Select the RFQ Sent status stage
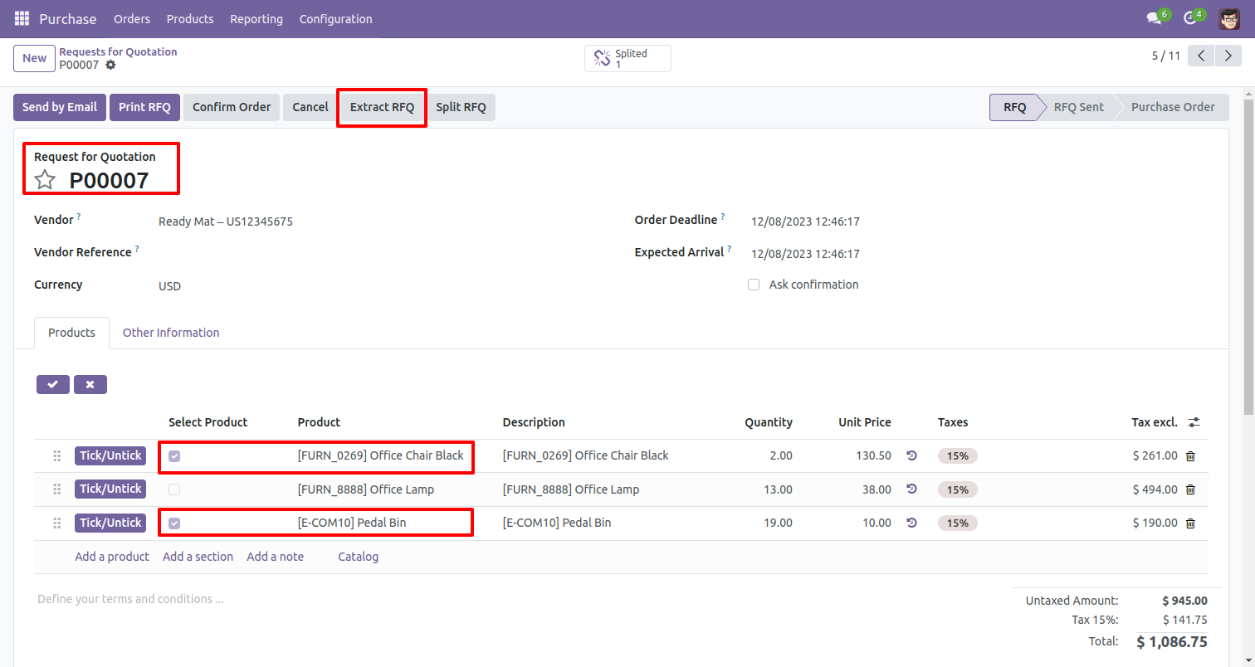 click(x=1078, y=107)
